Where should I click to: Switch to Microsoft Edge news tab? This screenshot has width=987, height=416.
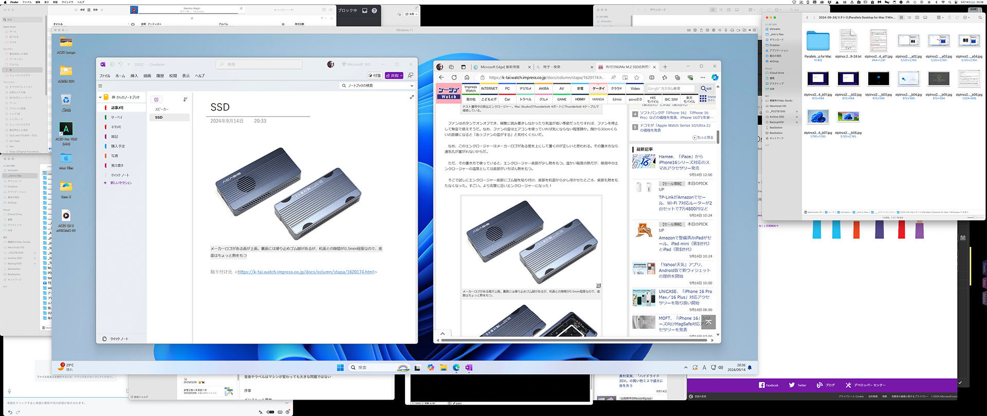(501, 67)
